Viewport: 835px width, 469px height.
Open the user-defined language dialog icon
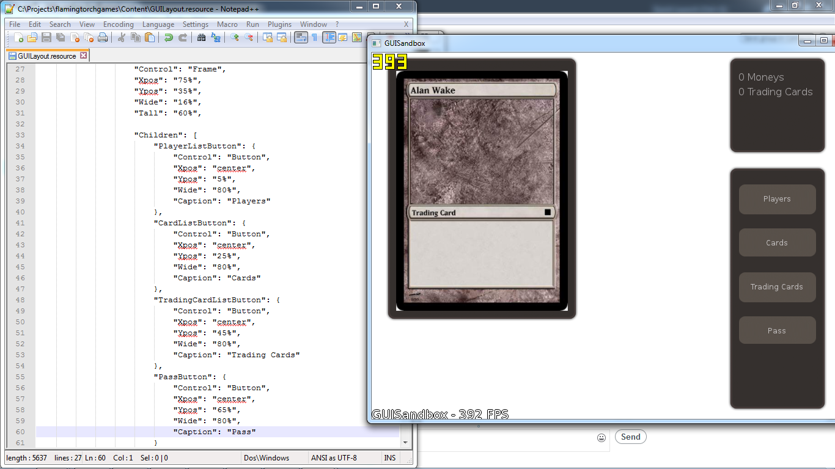coord(343,37)
